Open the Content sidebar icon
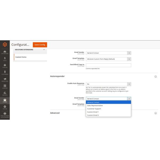Screen dimensions: 160x160 5,87
